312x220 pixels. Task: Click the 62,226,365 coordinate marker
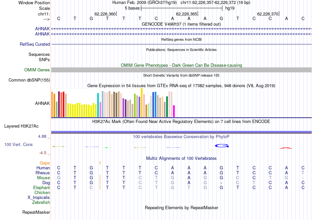187,14
